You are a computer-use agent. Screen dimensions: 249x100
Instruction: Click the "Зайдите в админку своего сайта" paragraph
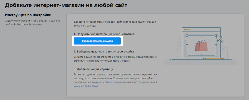tap(115, 59)
